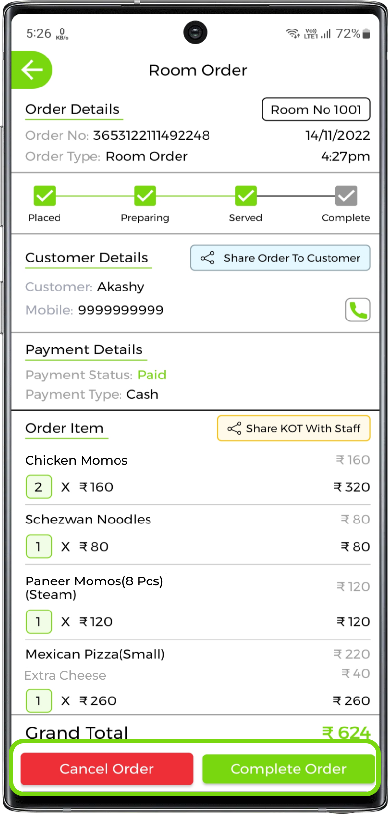
Task: Tap the battery indicator icon
Action: tap(366, 33)
